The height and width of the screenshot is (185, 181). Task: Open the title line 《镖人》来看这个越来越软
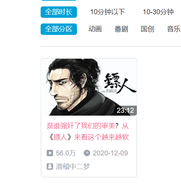89,137
